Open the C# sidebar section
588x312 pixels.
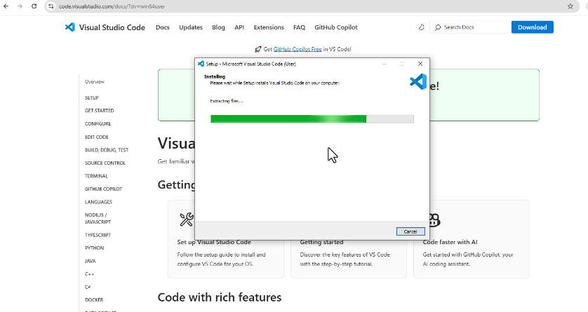point(88,287)
